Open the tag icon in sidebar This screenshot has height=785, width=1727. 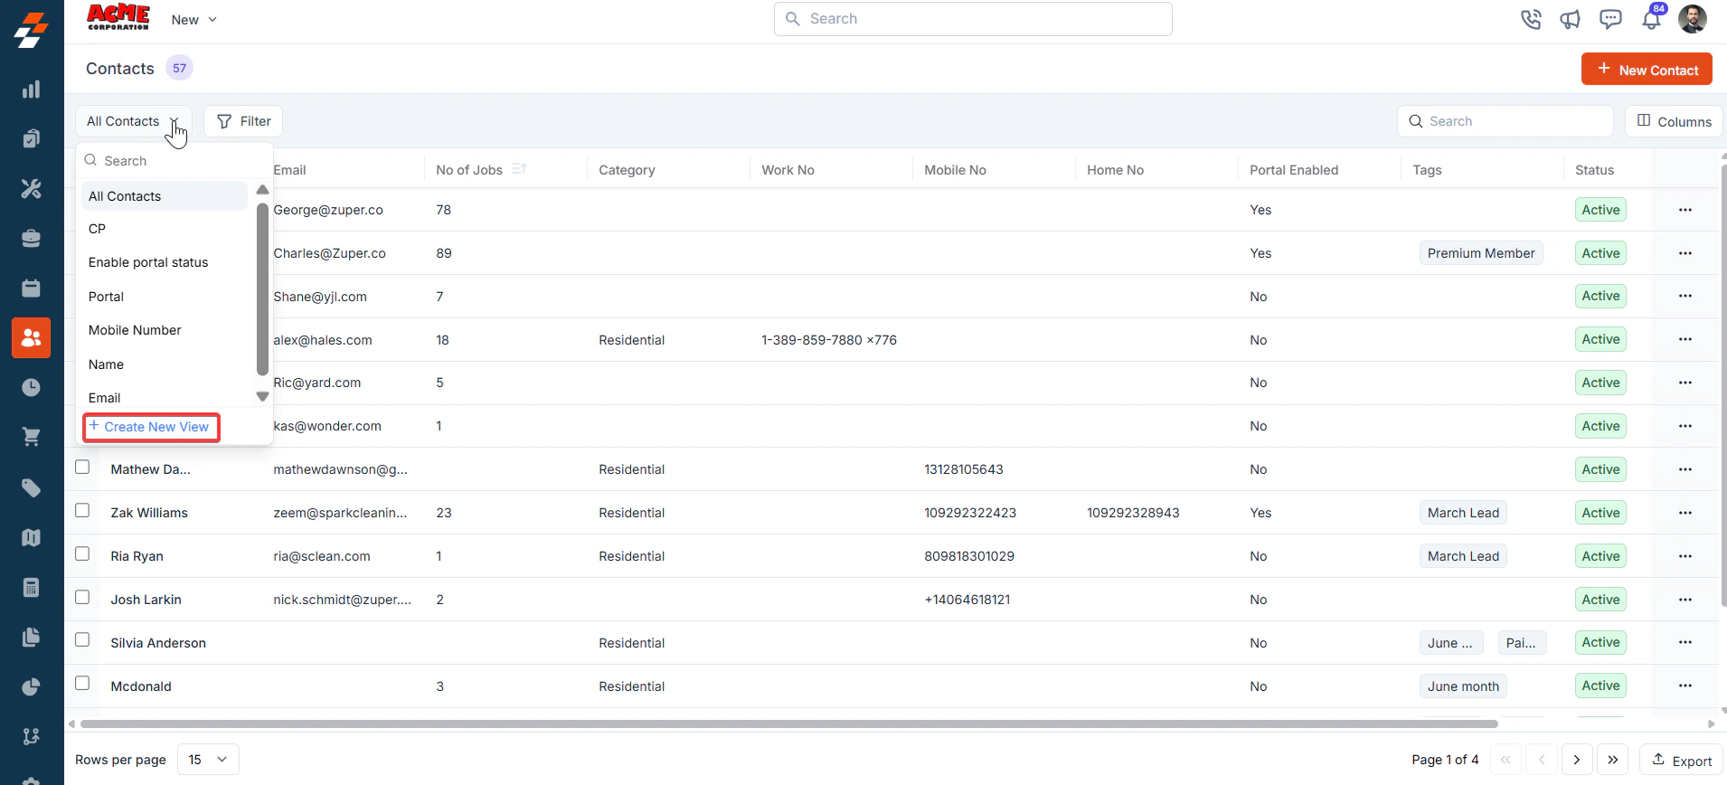[32, 488]
